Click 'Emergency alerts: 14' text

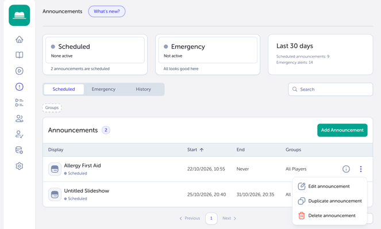(x=294, y=63)
